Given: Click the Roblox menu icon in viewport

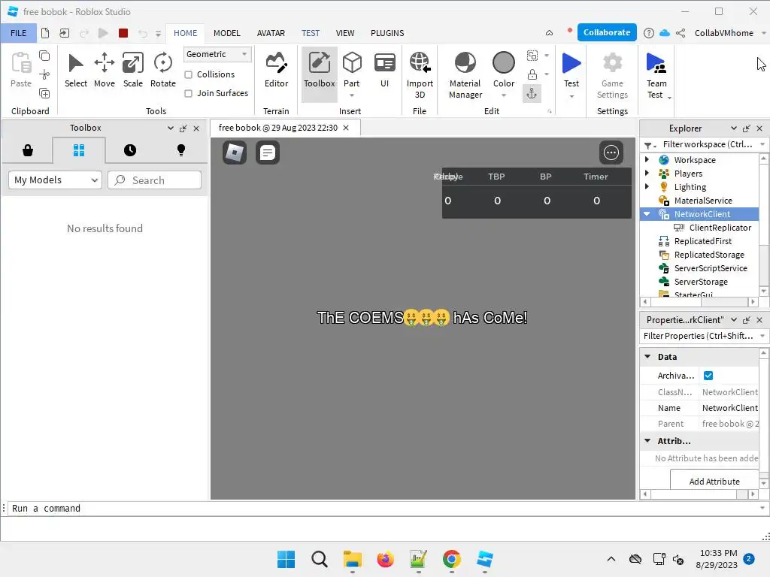Looking at the screenshot, I should (x=235, y=153).
